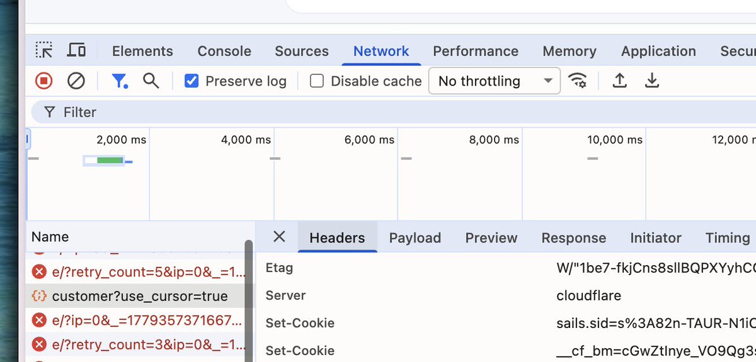Show the Payload tab
Screen dimensions: 756x362
pyautogui.click(x=415, y=237)
